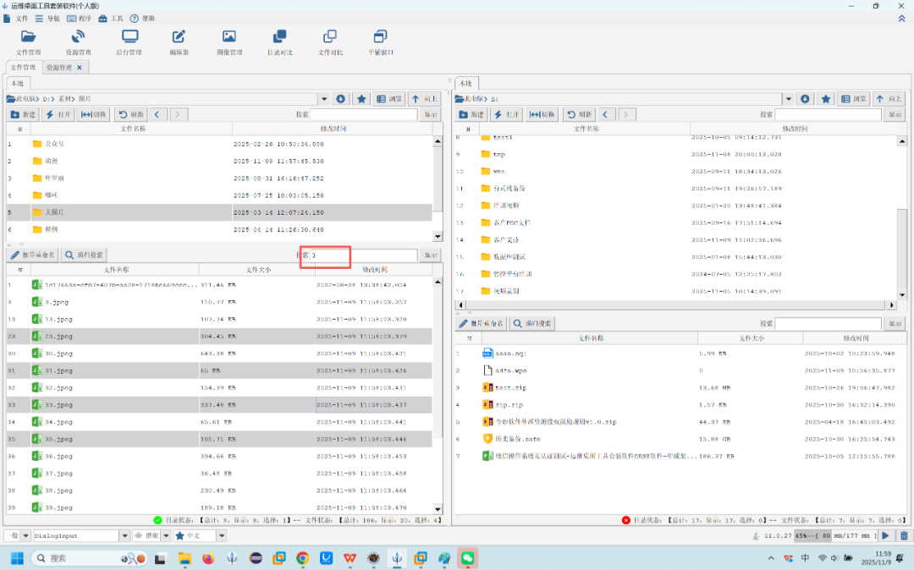
Task: Open the DialogInput font dropdown
Action: coord(124,535)
